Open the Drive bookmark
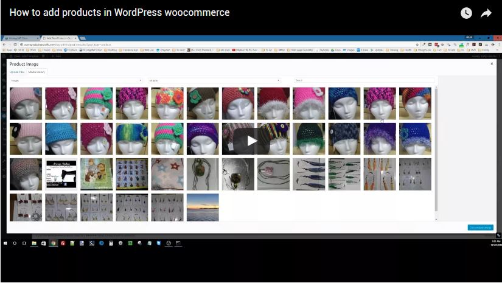The width and height of the screenshot is (502, 283). (336, 50)
